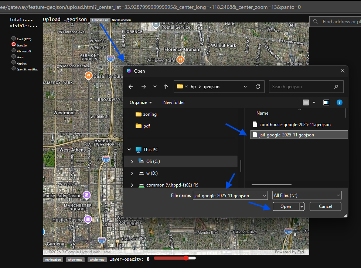Image resolution: width=361 pixels, height=268 pixels.
Task: Refresh the geojson folder listing
Action: [x=258, y=87]
